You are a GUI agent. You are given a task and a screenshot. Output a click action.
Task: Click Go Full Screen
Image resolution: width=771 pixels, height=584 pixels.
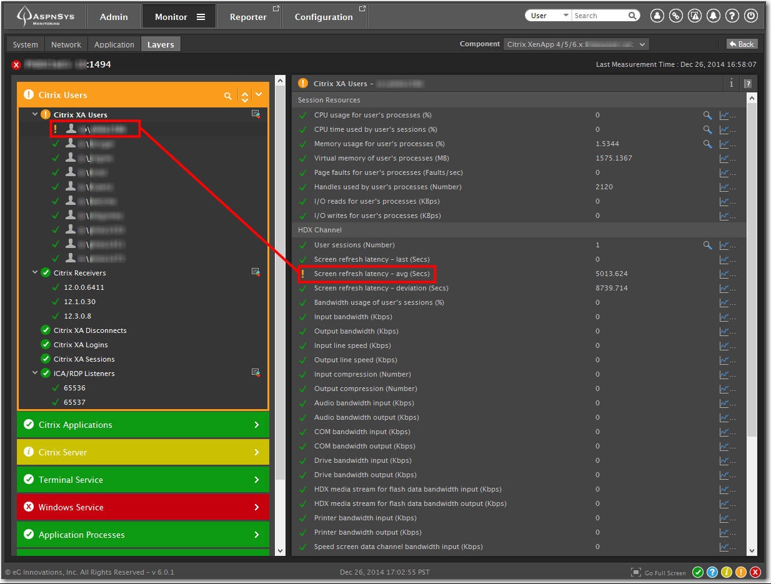(x=659, y=572)
